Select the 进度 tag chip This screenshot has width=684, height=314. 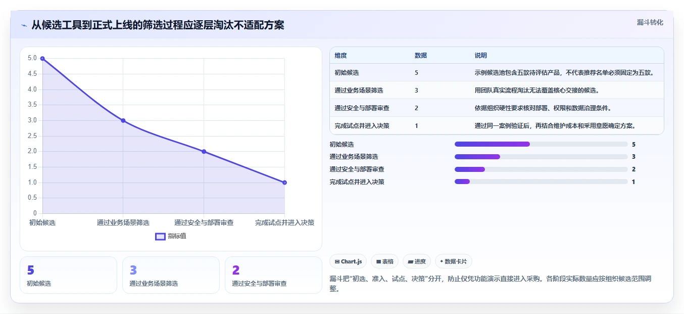click(417, 261)
